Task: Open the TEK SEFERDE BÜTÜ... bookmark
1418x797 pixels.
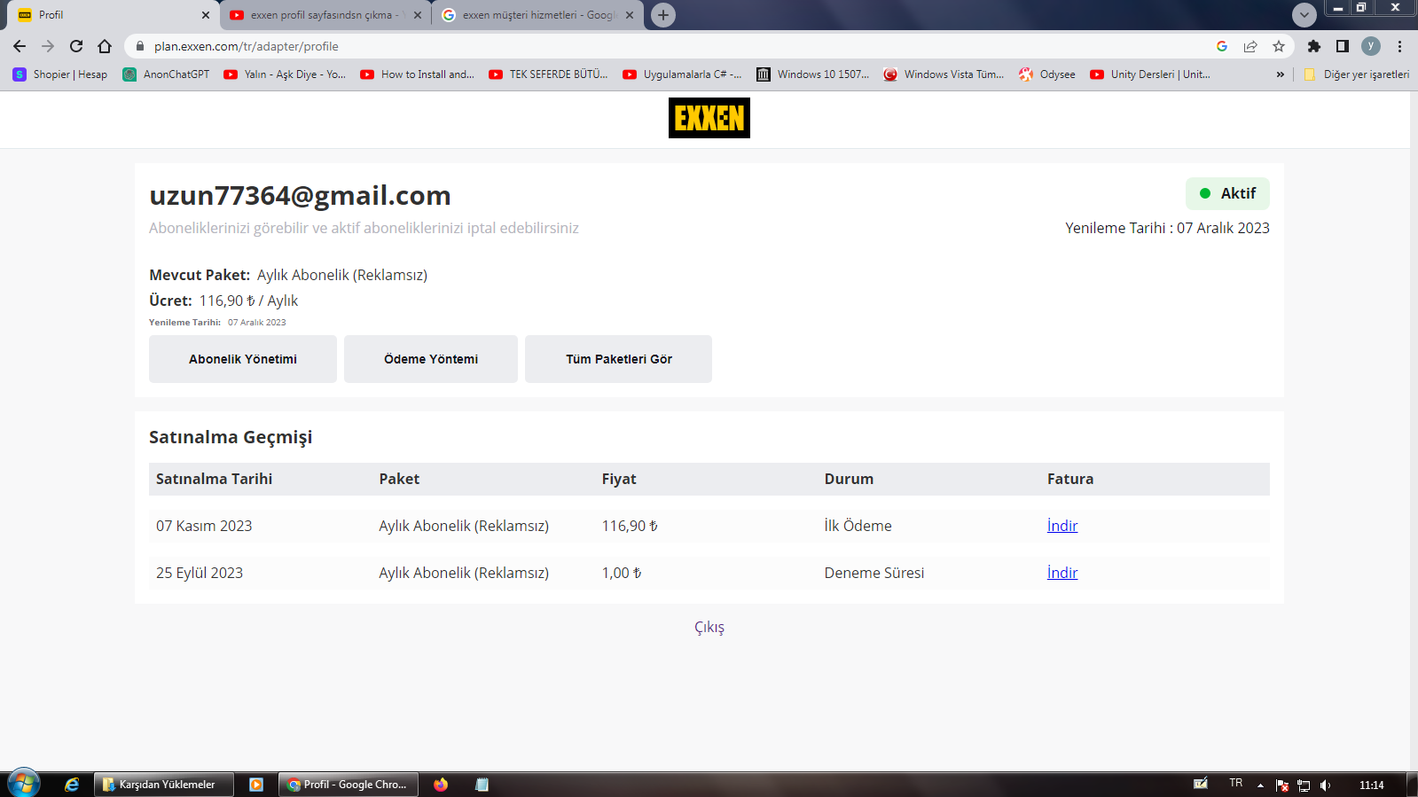Action: click(548, 74)
